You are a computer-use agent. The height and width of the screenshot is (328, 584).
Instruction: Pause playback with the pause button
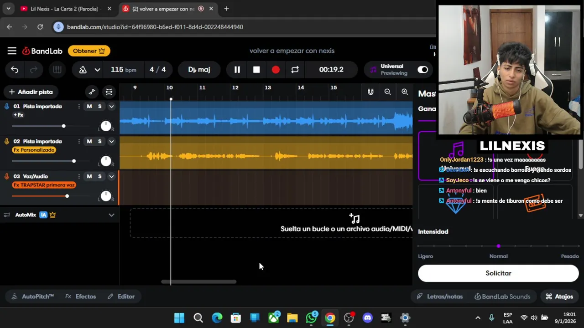pos(237,70)
